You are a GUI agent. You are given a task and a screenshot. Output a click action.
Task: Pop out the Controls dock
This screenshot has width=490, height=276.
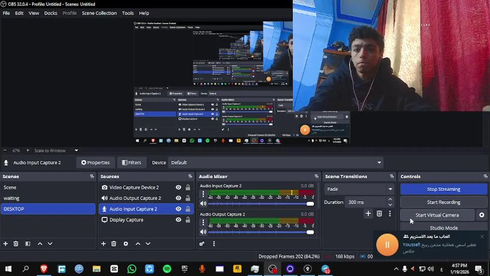(485, 176)
